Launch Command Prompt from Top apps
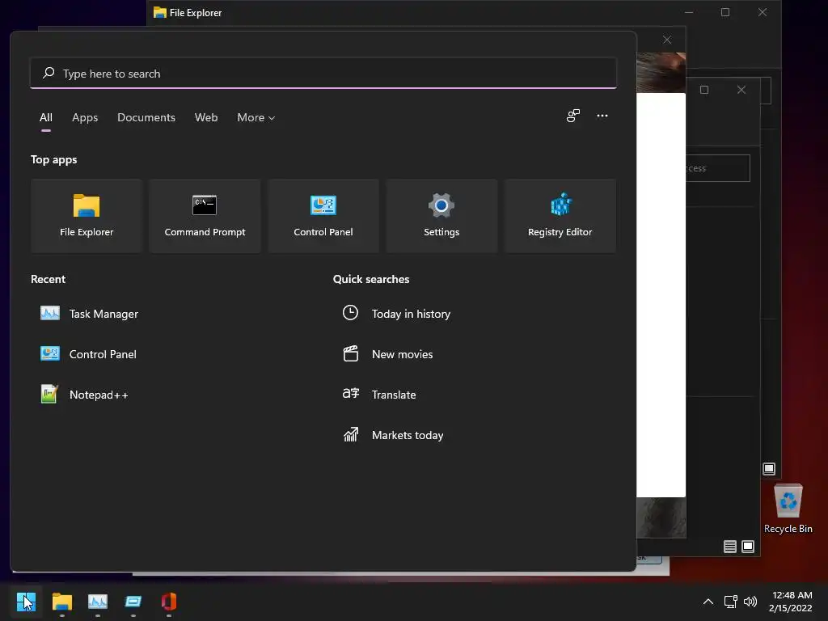 (x=205, y=215)
